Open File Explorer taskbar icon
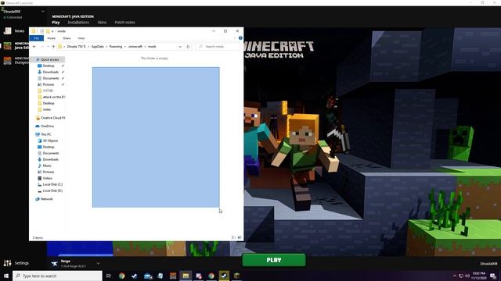501x281 pixels. pos(186,276)
